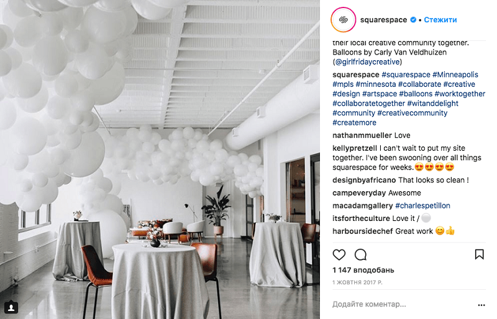Open the #Minneapolis hashtag

tap(455, 74)
